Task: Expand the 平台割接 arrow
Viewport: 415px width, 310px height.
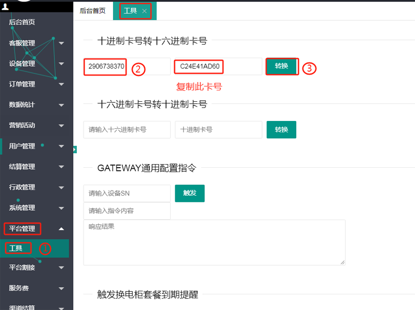Action: pos(61,268)
